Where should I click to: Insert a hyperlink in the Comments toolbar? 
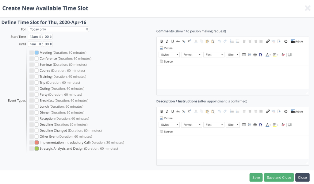(268, 41)
